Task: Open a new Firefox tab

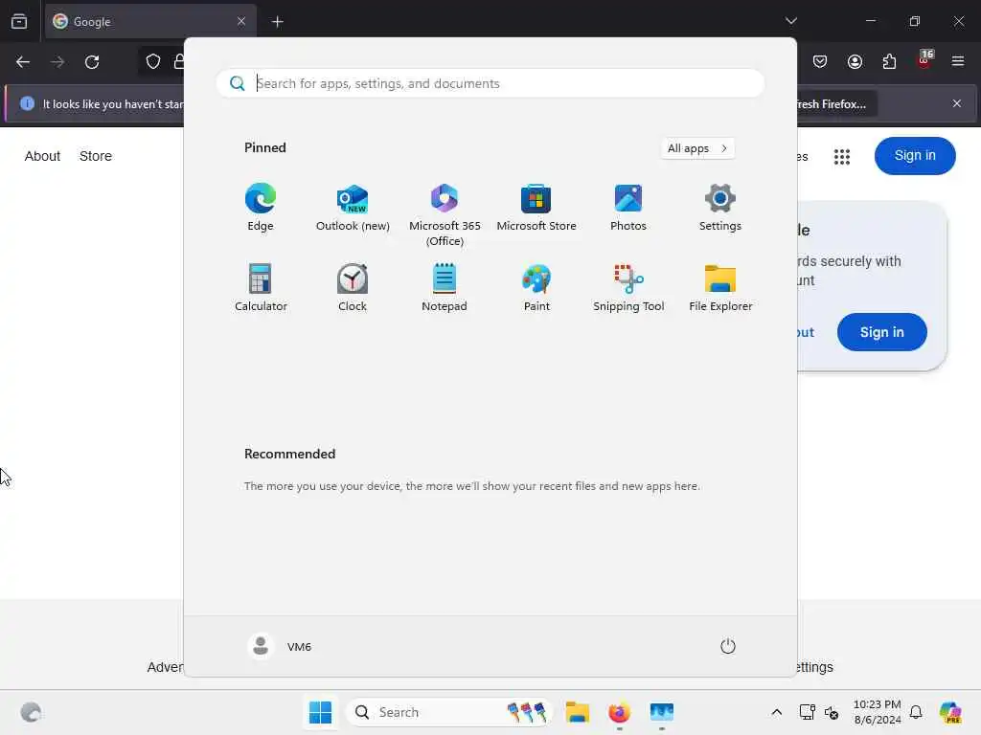Action: [278, 22]
